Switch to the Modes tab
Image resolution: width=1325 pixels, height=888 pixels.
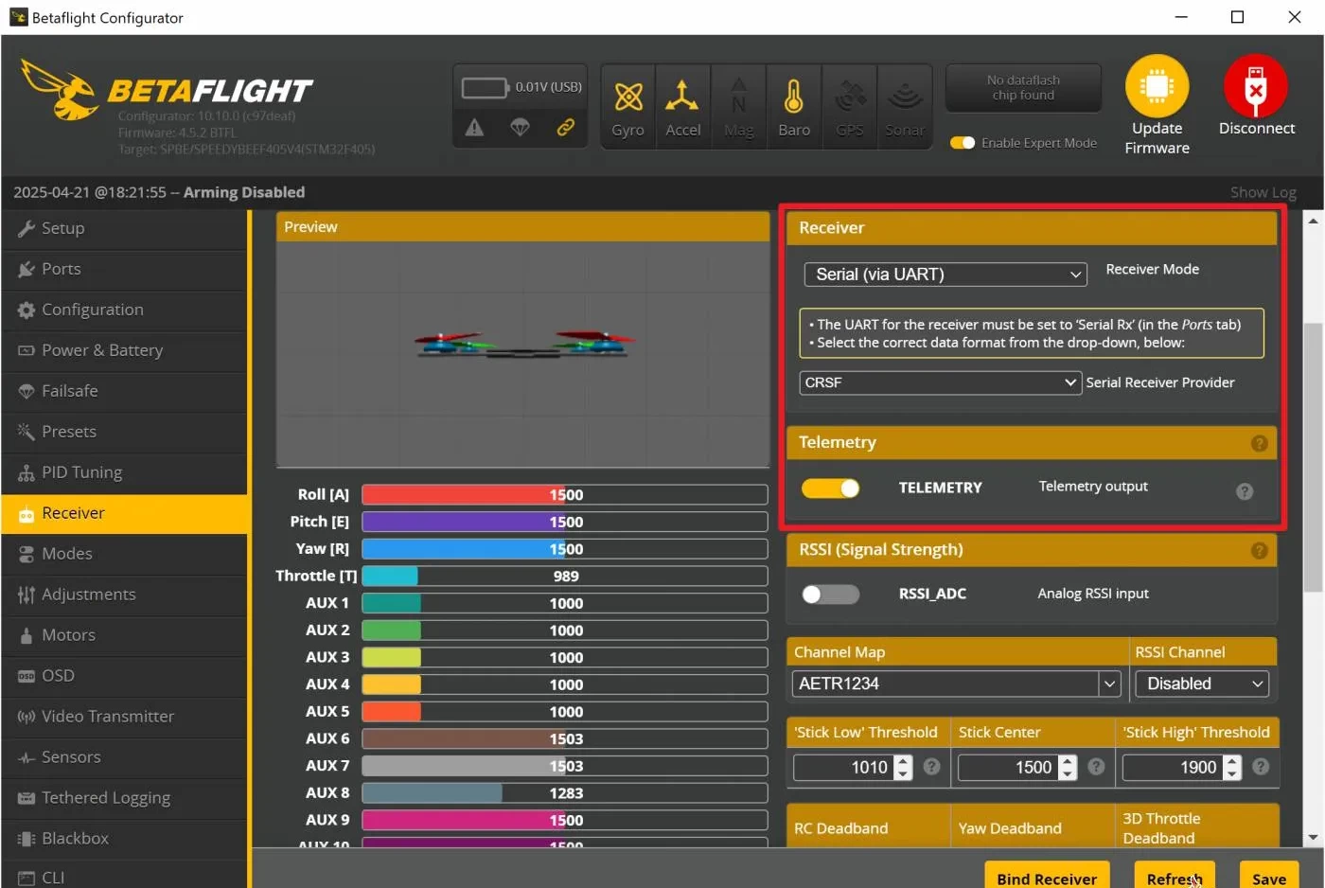point(125,554)
